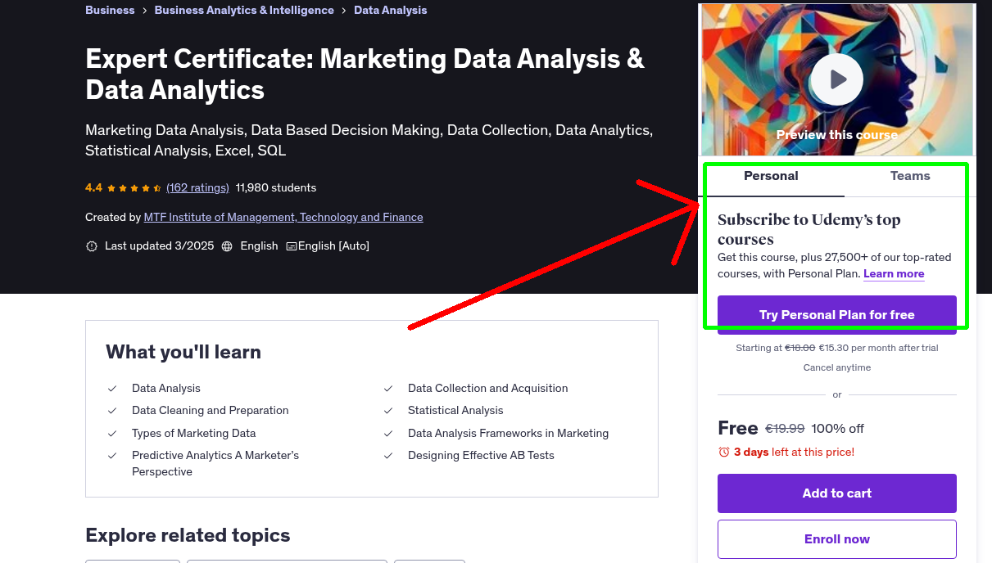The image size is (992, 563).
Task: Click Try Personal Plan for free
Action: click(837, 315)
